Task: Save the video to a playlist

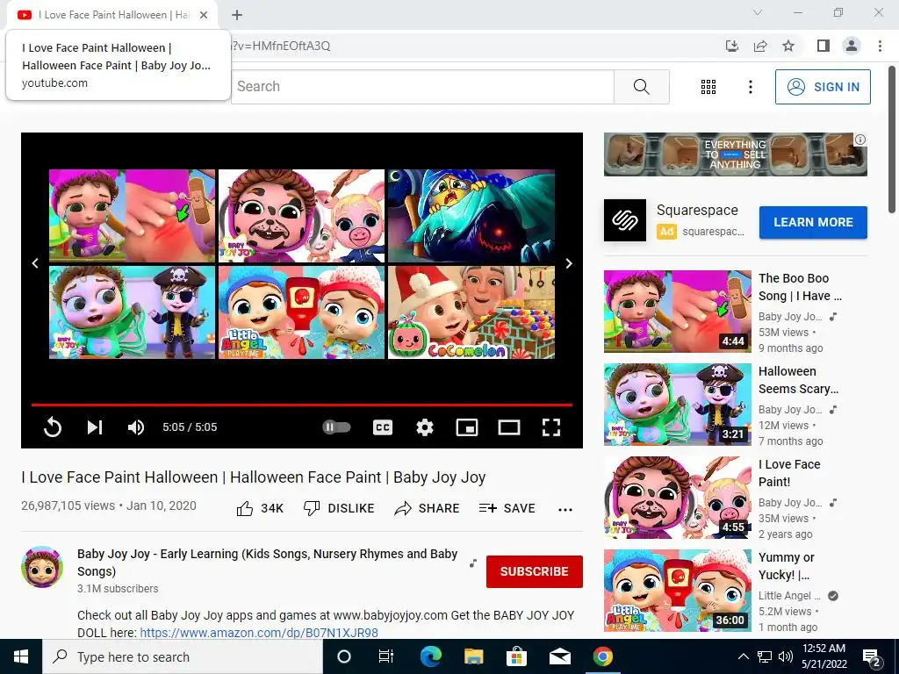Action: click(507, 508)
